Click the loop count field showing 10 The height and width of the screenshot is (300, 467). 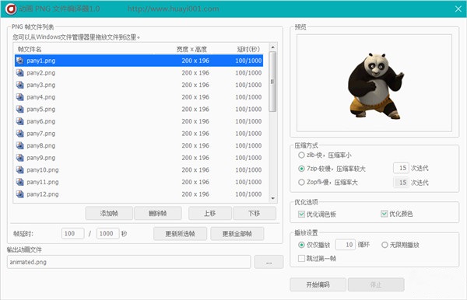tap(346, 245)
